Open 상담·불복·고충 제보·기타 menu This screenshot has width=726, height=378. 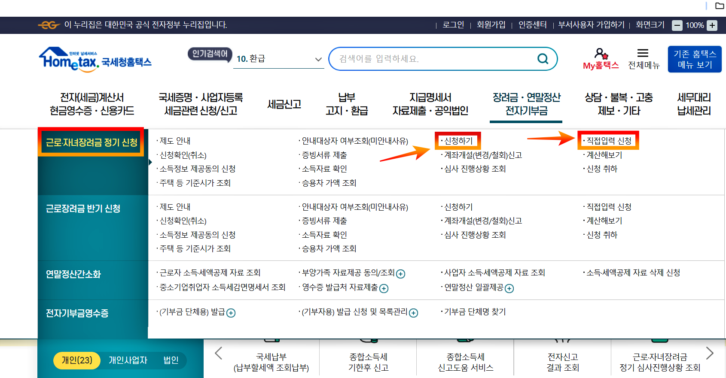pos(619,104)
